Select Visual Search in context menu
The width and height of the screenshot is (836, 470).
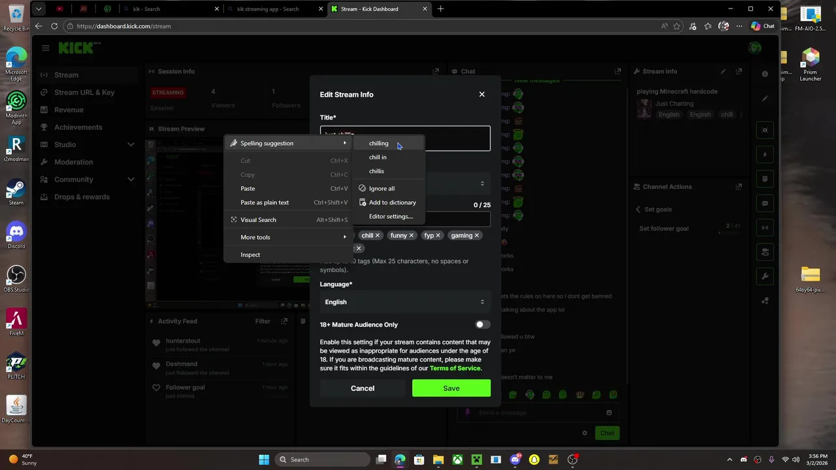point(289,220)
